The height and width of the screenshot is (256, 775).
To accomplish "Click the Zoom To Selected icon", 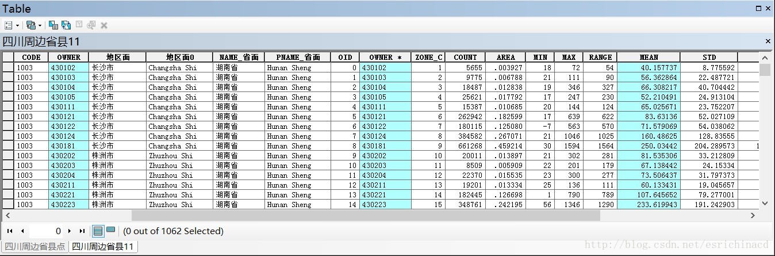I will pos(91,25).
